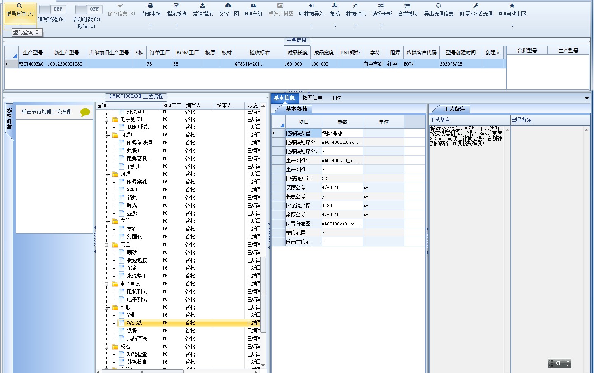594x373 pixels.
Task: Click the 文控上网 cloud upload icon
Action: pos(228,6)
